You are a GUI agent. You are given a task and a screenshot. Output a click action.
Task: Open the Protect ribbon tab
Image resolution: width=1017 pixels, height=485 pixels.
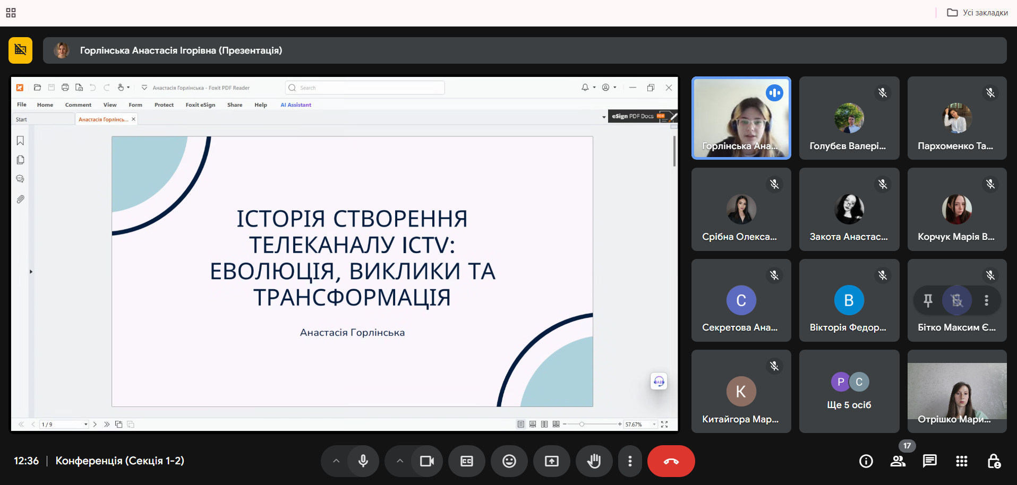164,105
